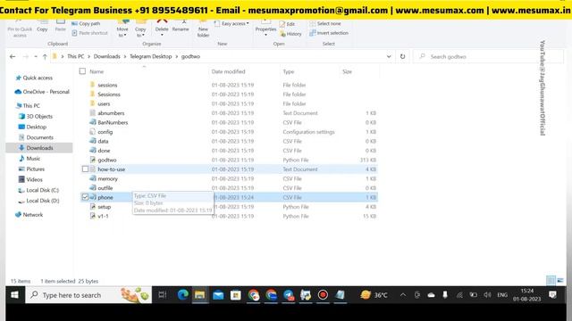Sort by Date modified column

tap(229, 71)
